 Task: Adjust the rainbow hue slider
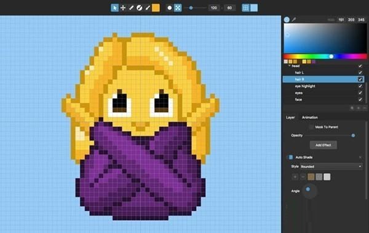(325, 56)
